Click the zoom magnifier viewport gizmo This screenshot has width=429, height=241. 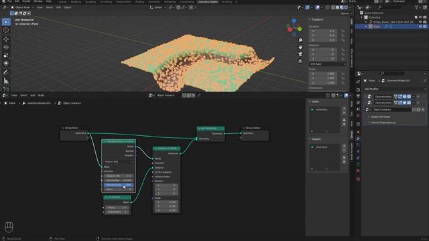coord(300,40)
